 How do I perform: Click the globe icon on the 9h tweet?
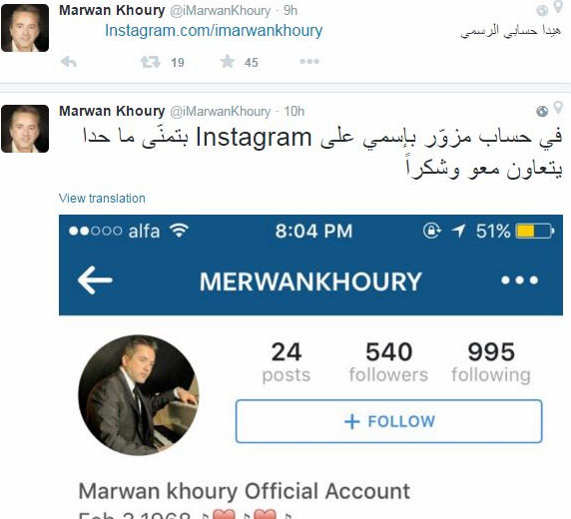tap(542, 11)
